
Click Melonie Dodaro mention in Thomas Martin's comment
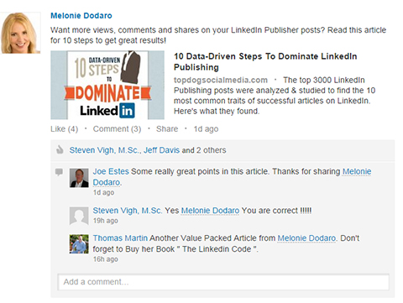[307, 238]
